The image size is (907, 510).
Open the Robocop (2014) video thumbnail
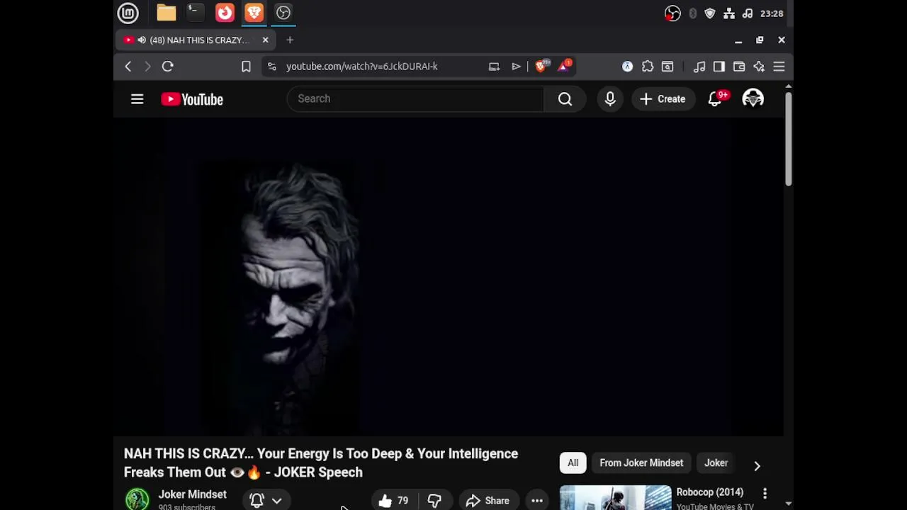(x=615, y=498)
